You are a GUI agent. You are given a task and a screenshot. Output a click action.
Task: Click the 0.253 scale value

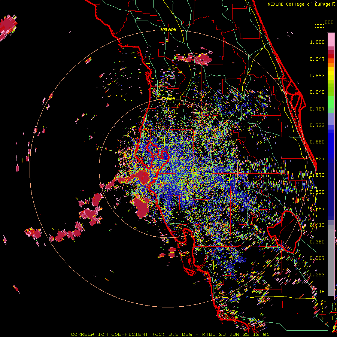click(317, 275)
